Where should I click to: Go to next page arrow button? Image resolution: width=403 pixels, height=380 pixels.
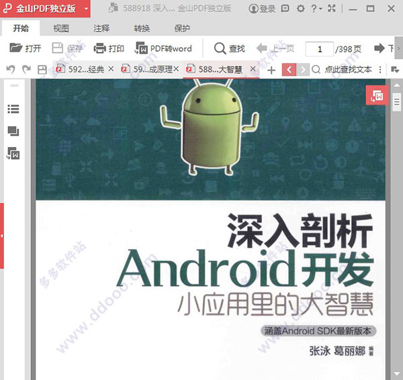379,48
